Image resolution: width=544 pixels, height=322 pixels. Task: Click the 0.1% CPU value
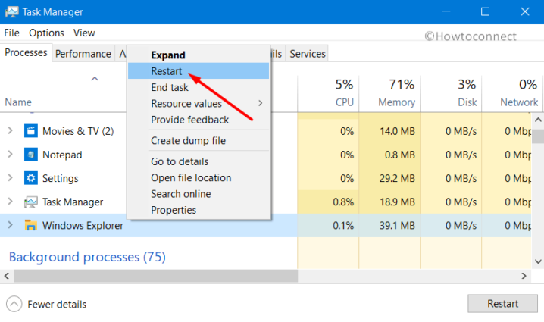coord(343,226)
